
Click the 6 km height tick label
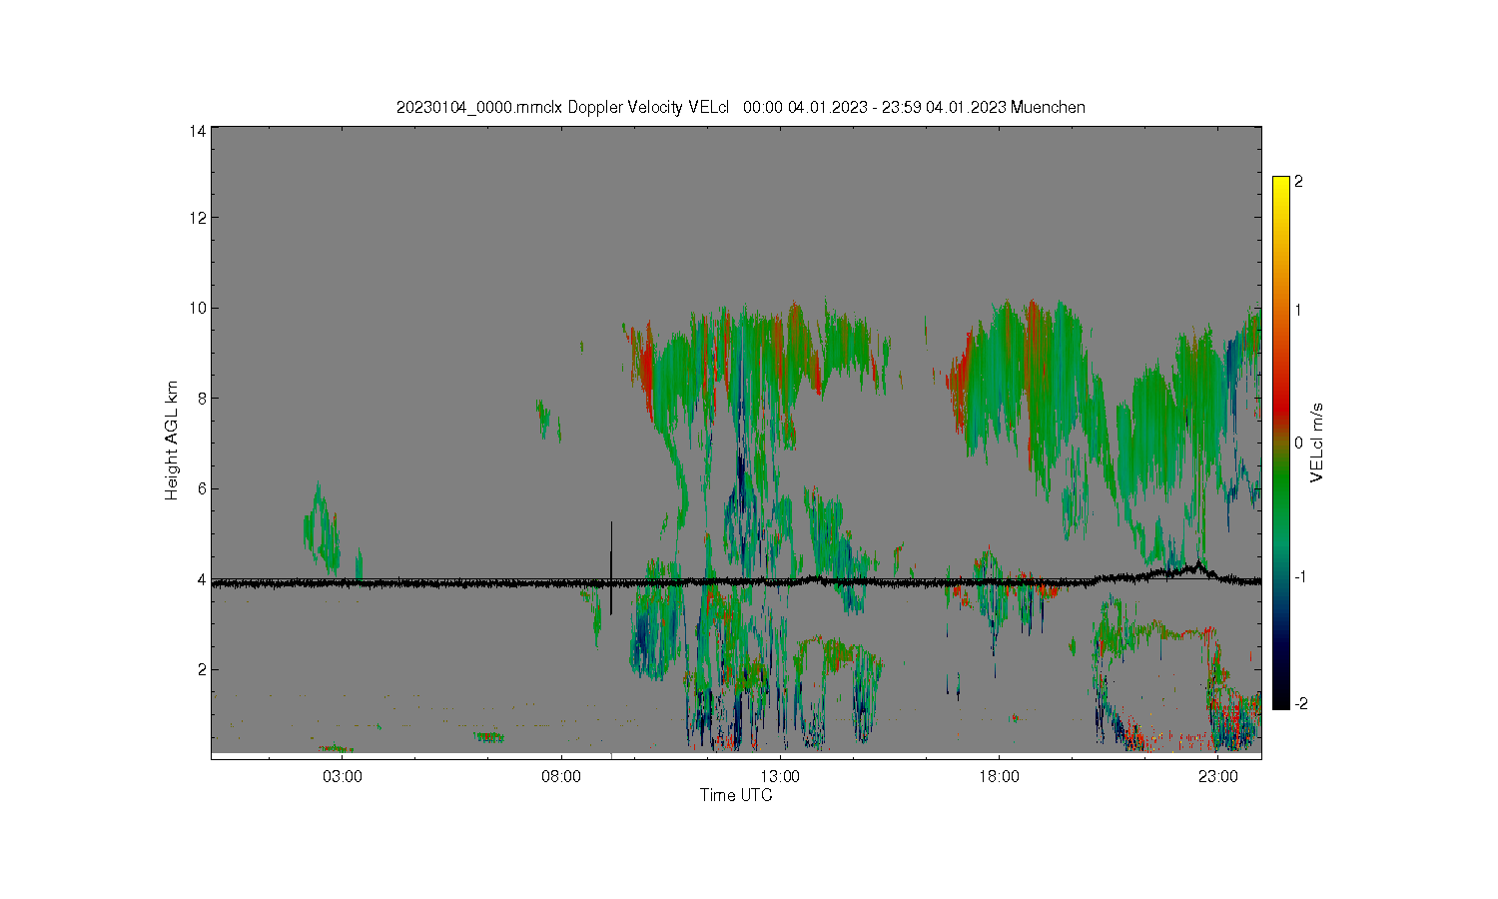(x=203, y=488)
